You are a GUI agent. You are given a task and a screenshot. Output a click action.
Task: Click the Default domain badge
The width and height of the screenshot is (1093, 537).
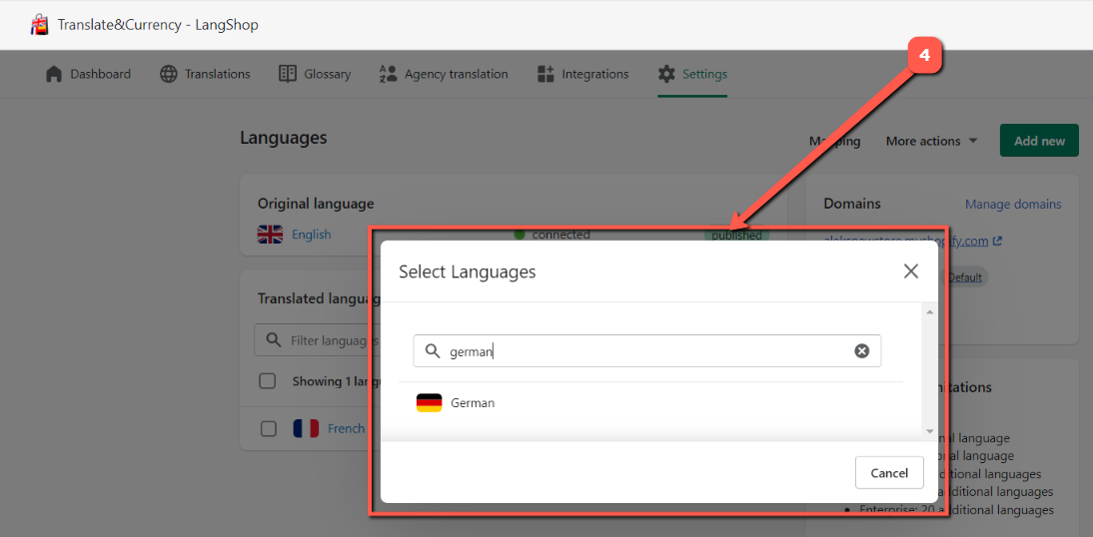(965, 277)
